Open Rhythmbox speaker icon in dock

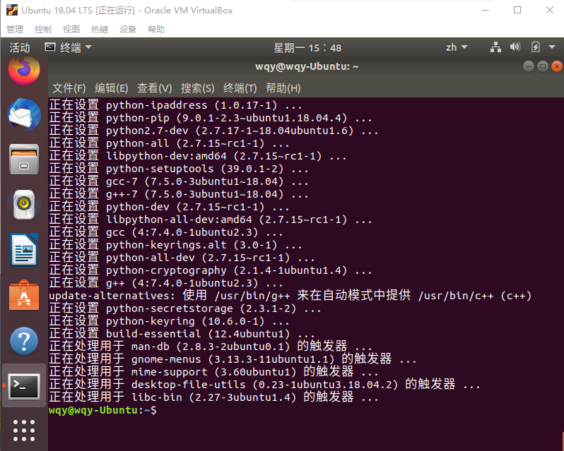[24, 204]
